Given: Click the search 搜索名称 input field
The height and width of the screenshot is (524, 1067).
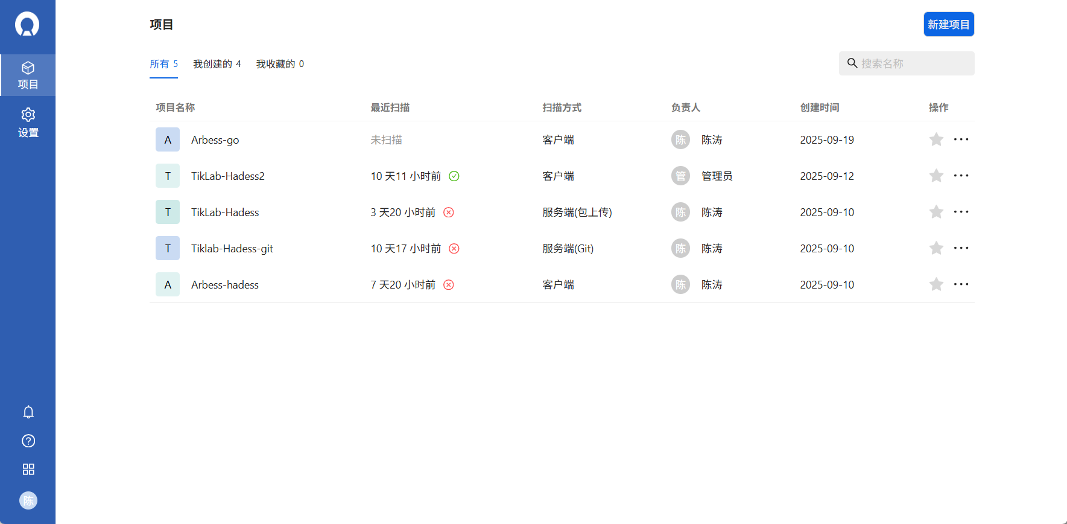Looking at the screenshot, I should [906, 63].
